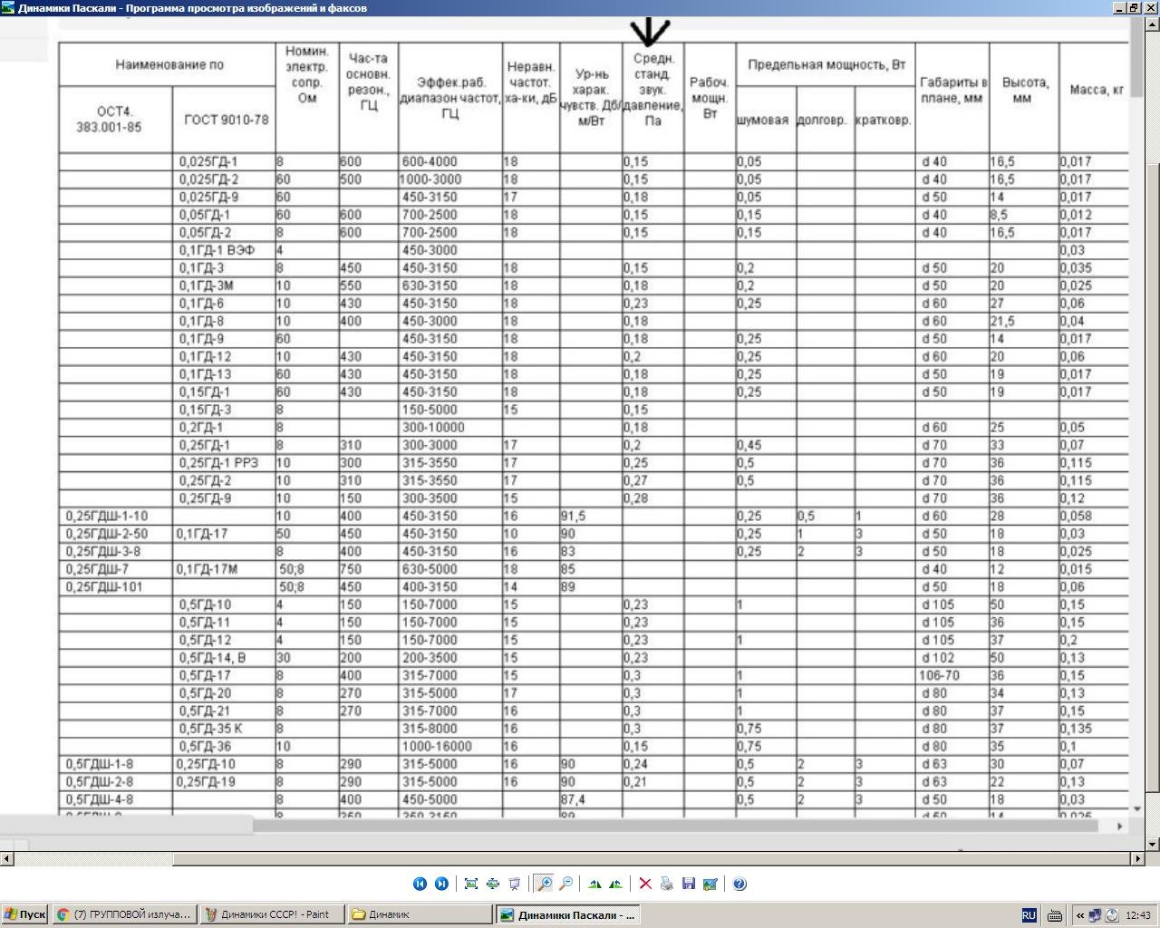Click table cell 0,1ГД-1 ВЭФ
Image resolution: width=1160 pixels, height=928 pixels.
pyautogui.click(x=217, y=250)
